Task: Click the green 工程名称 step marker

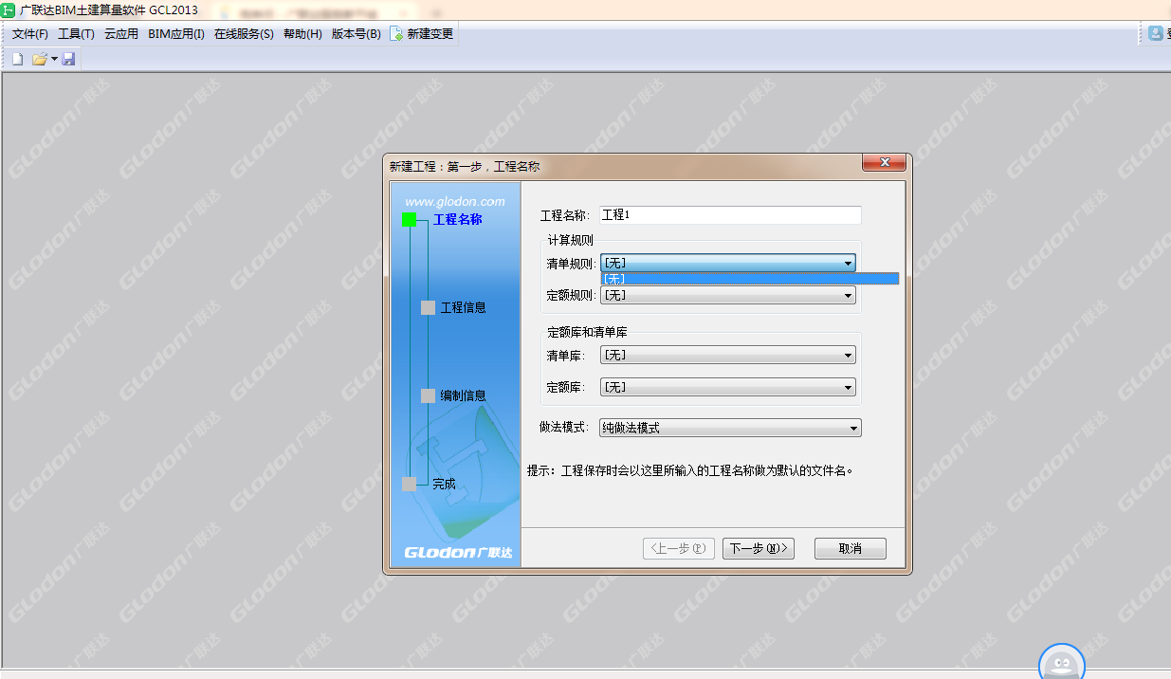Action: 409,219
